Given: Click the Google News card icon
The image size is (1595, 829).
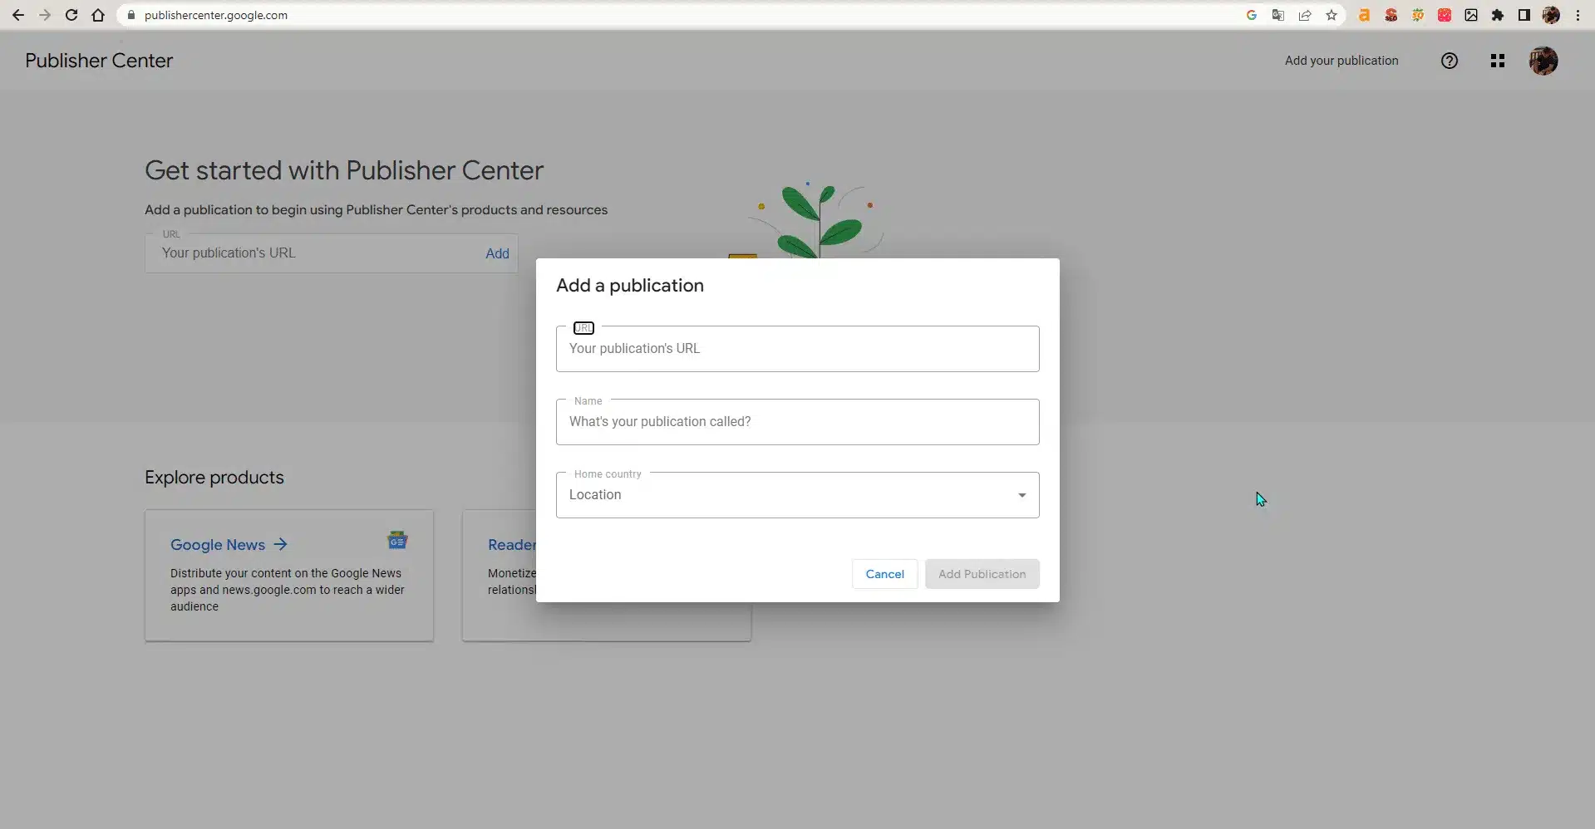Looking at the screenshot, I should pos(397,541).
